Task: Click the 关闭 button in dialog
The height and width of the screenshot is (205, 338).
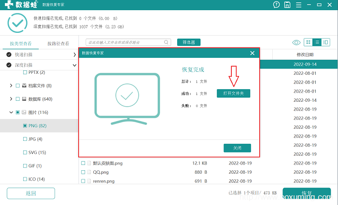Action: [x=237, y=148]
